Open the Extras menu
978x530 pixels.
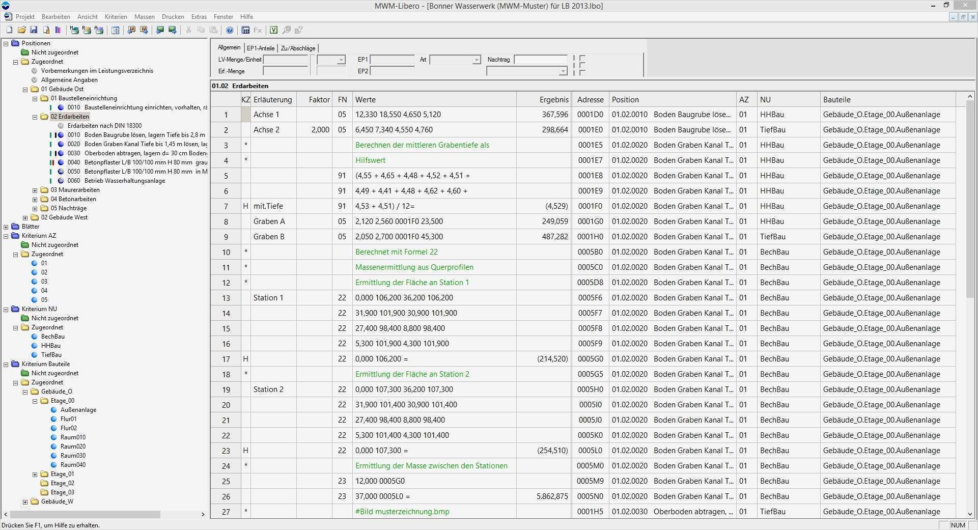tap(199, 16)
